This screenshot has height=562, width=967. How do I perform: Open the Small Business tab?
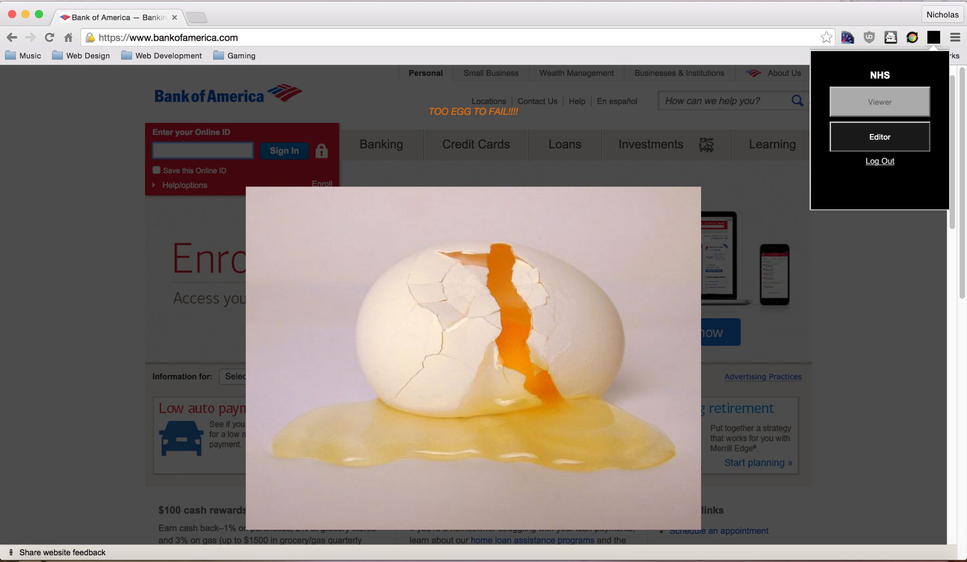pyautogui.click(x=491, y=73)
